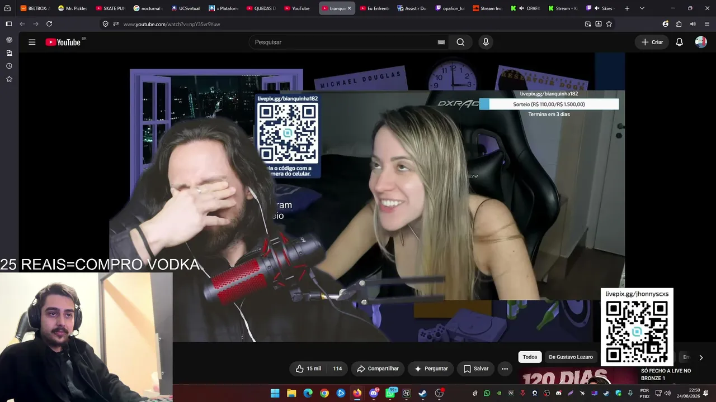The image size is (716, 402).
Task: Launch Microsoft Edge from the taskbar
Action: tap(308, 393)
